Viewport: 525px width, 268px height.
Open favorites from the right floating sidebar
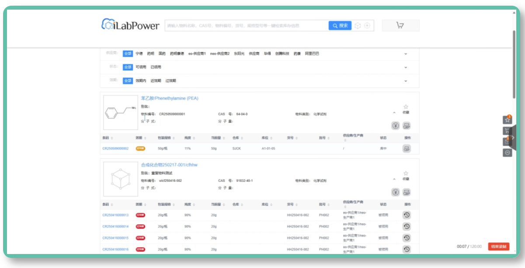coord(507,120)
